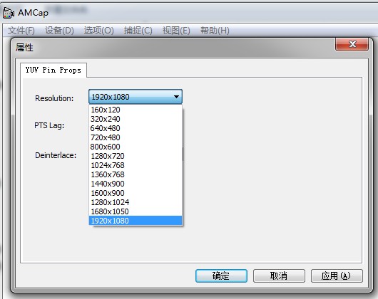
Task: Click the AMCap application icon in title bar
Action: click(9, 13)
